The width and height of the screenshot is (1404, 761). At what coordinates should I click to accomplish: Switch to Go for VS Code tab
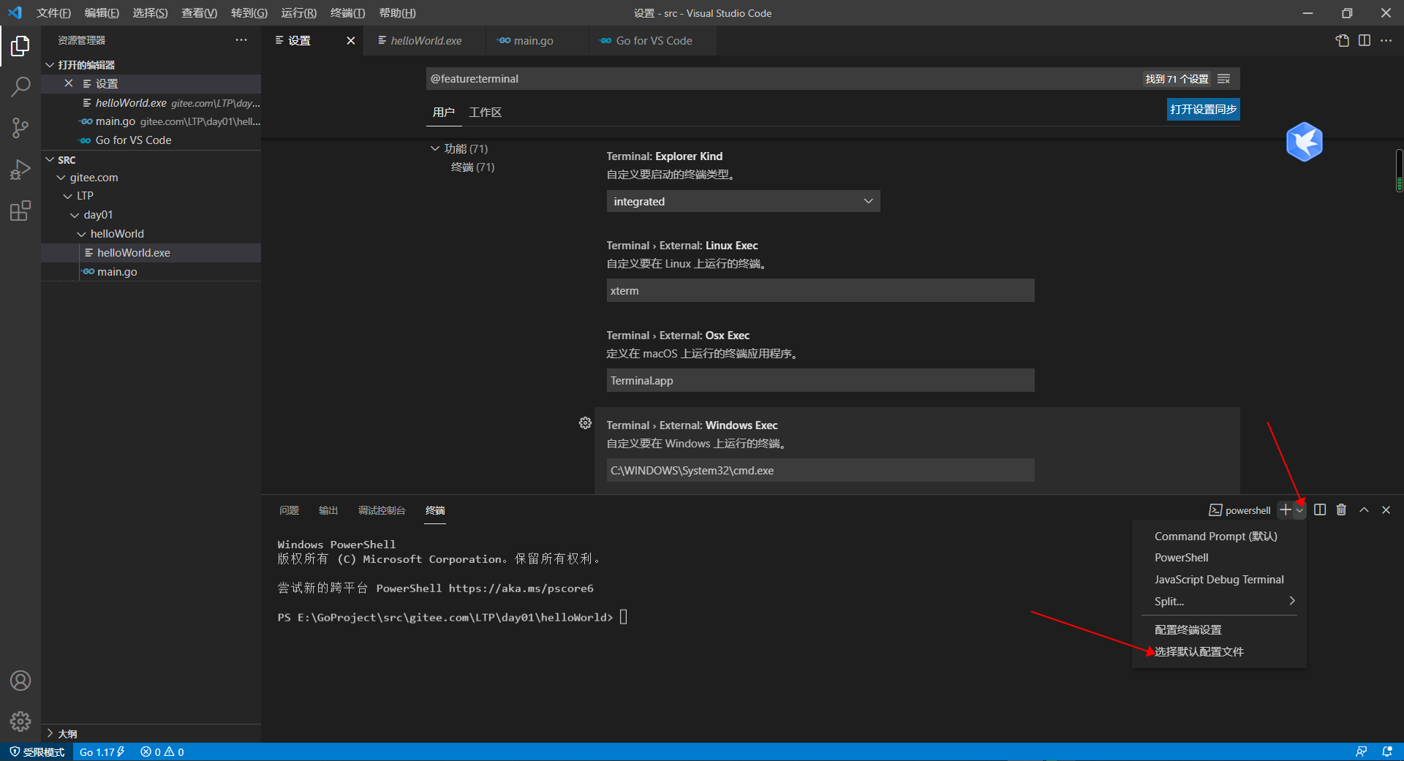tap(654, 41)
